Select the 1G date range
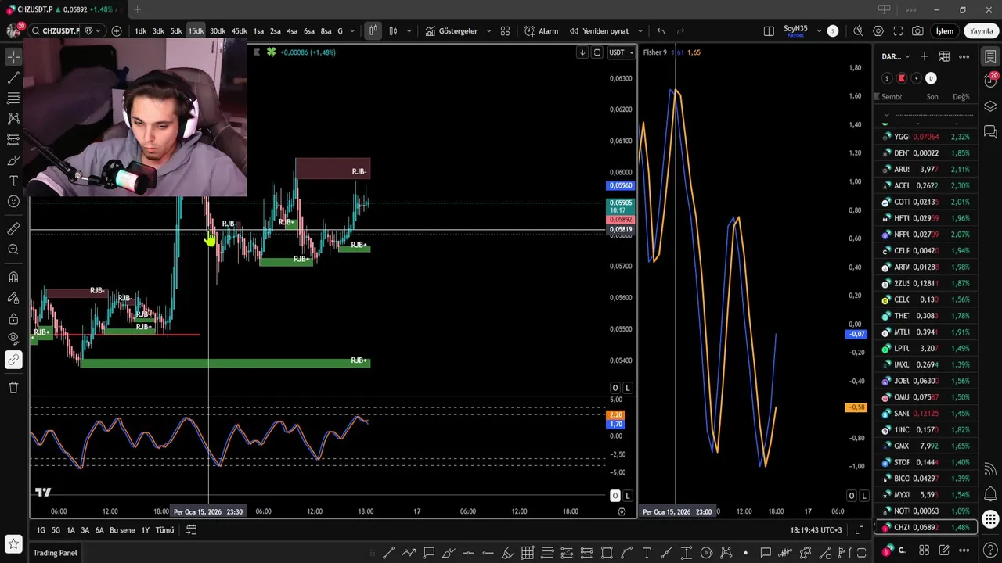This screenshot has height=563, width=1002. click(41, 530)
